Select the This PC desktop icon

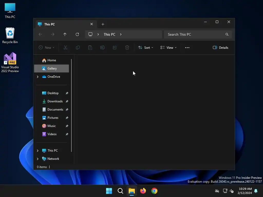(x=10, y=11)
